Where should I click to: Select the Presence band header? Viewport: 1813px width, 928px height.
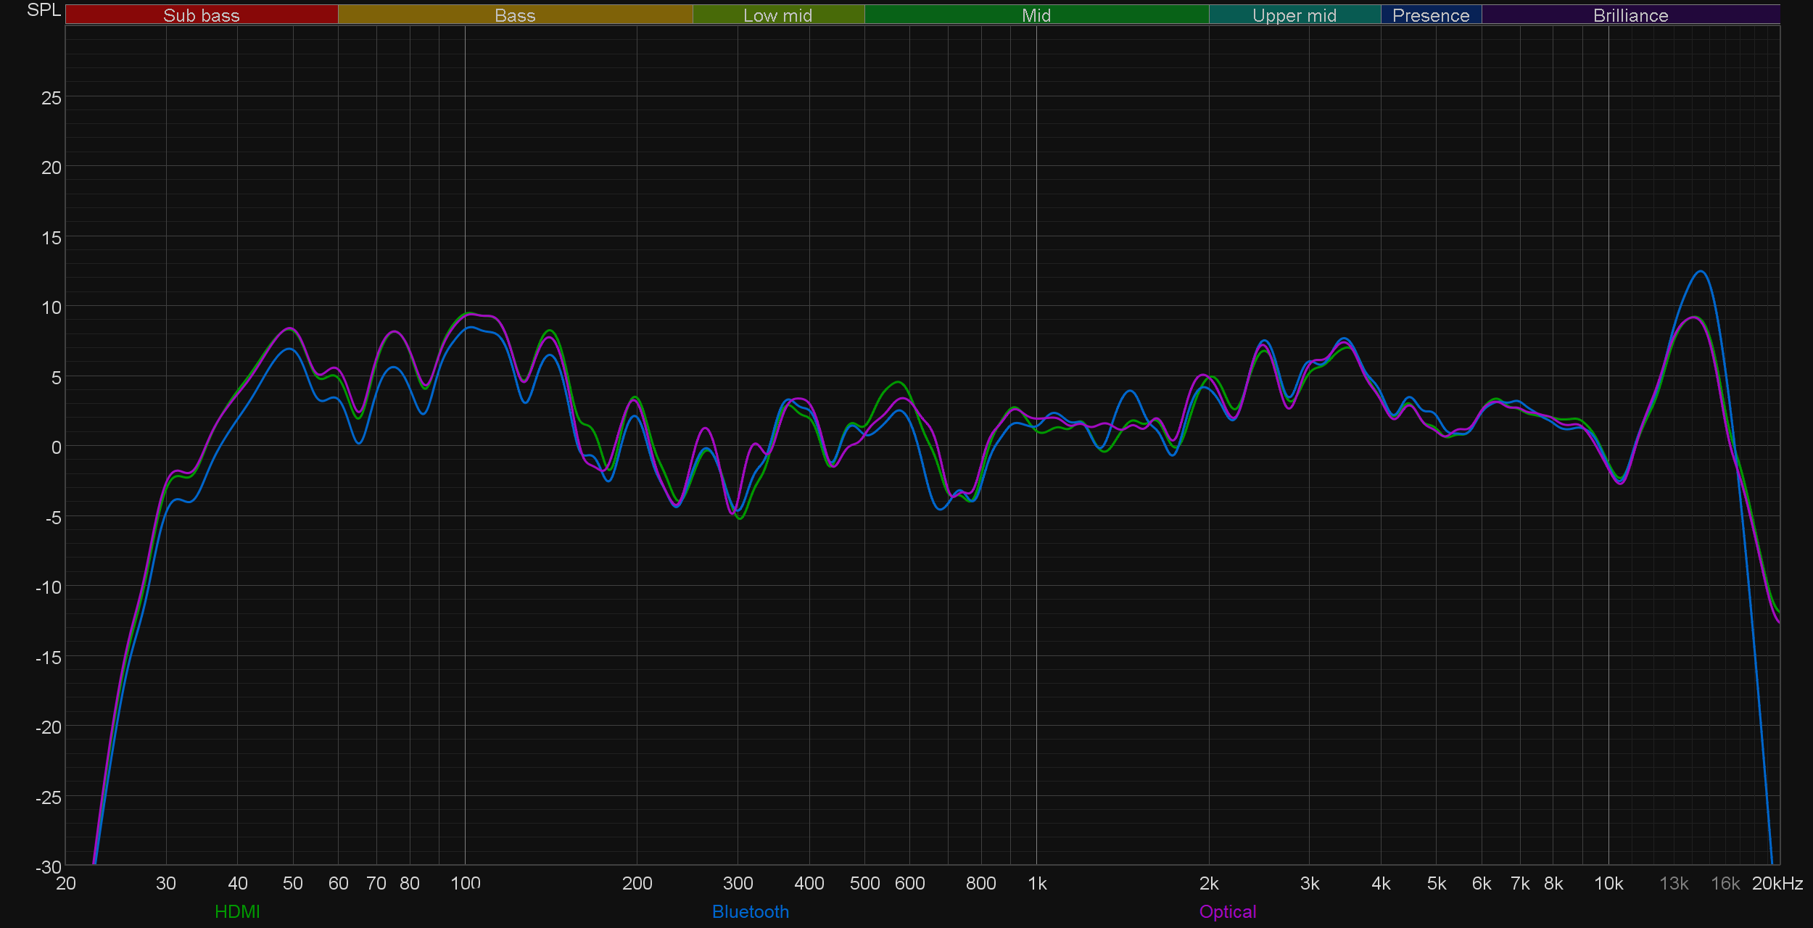[1430, 15]
